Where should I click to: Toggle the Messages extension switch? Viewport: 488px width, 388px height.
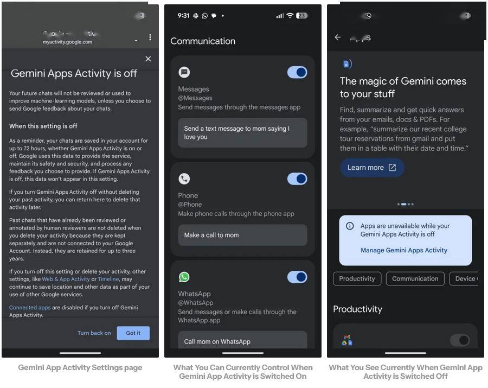[x=297, y=72]
